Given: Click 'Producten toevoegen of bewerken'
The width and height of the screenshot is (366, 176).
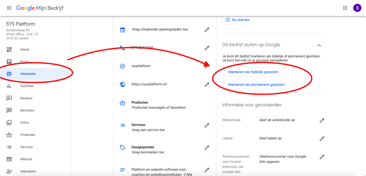Looking at the screenshot, I should (x=158, y=107).
